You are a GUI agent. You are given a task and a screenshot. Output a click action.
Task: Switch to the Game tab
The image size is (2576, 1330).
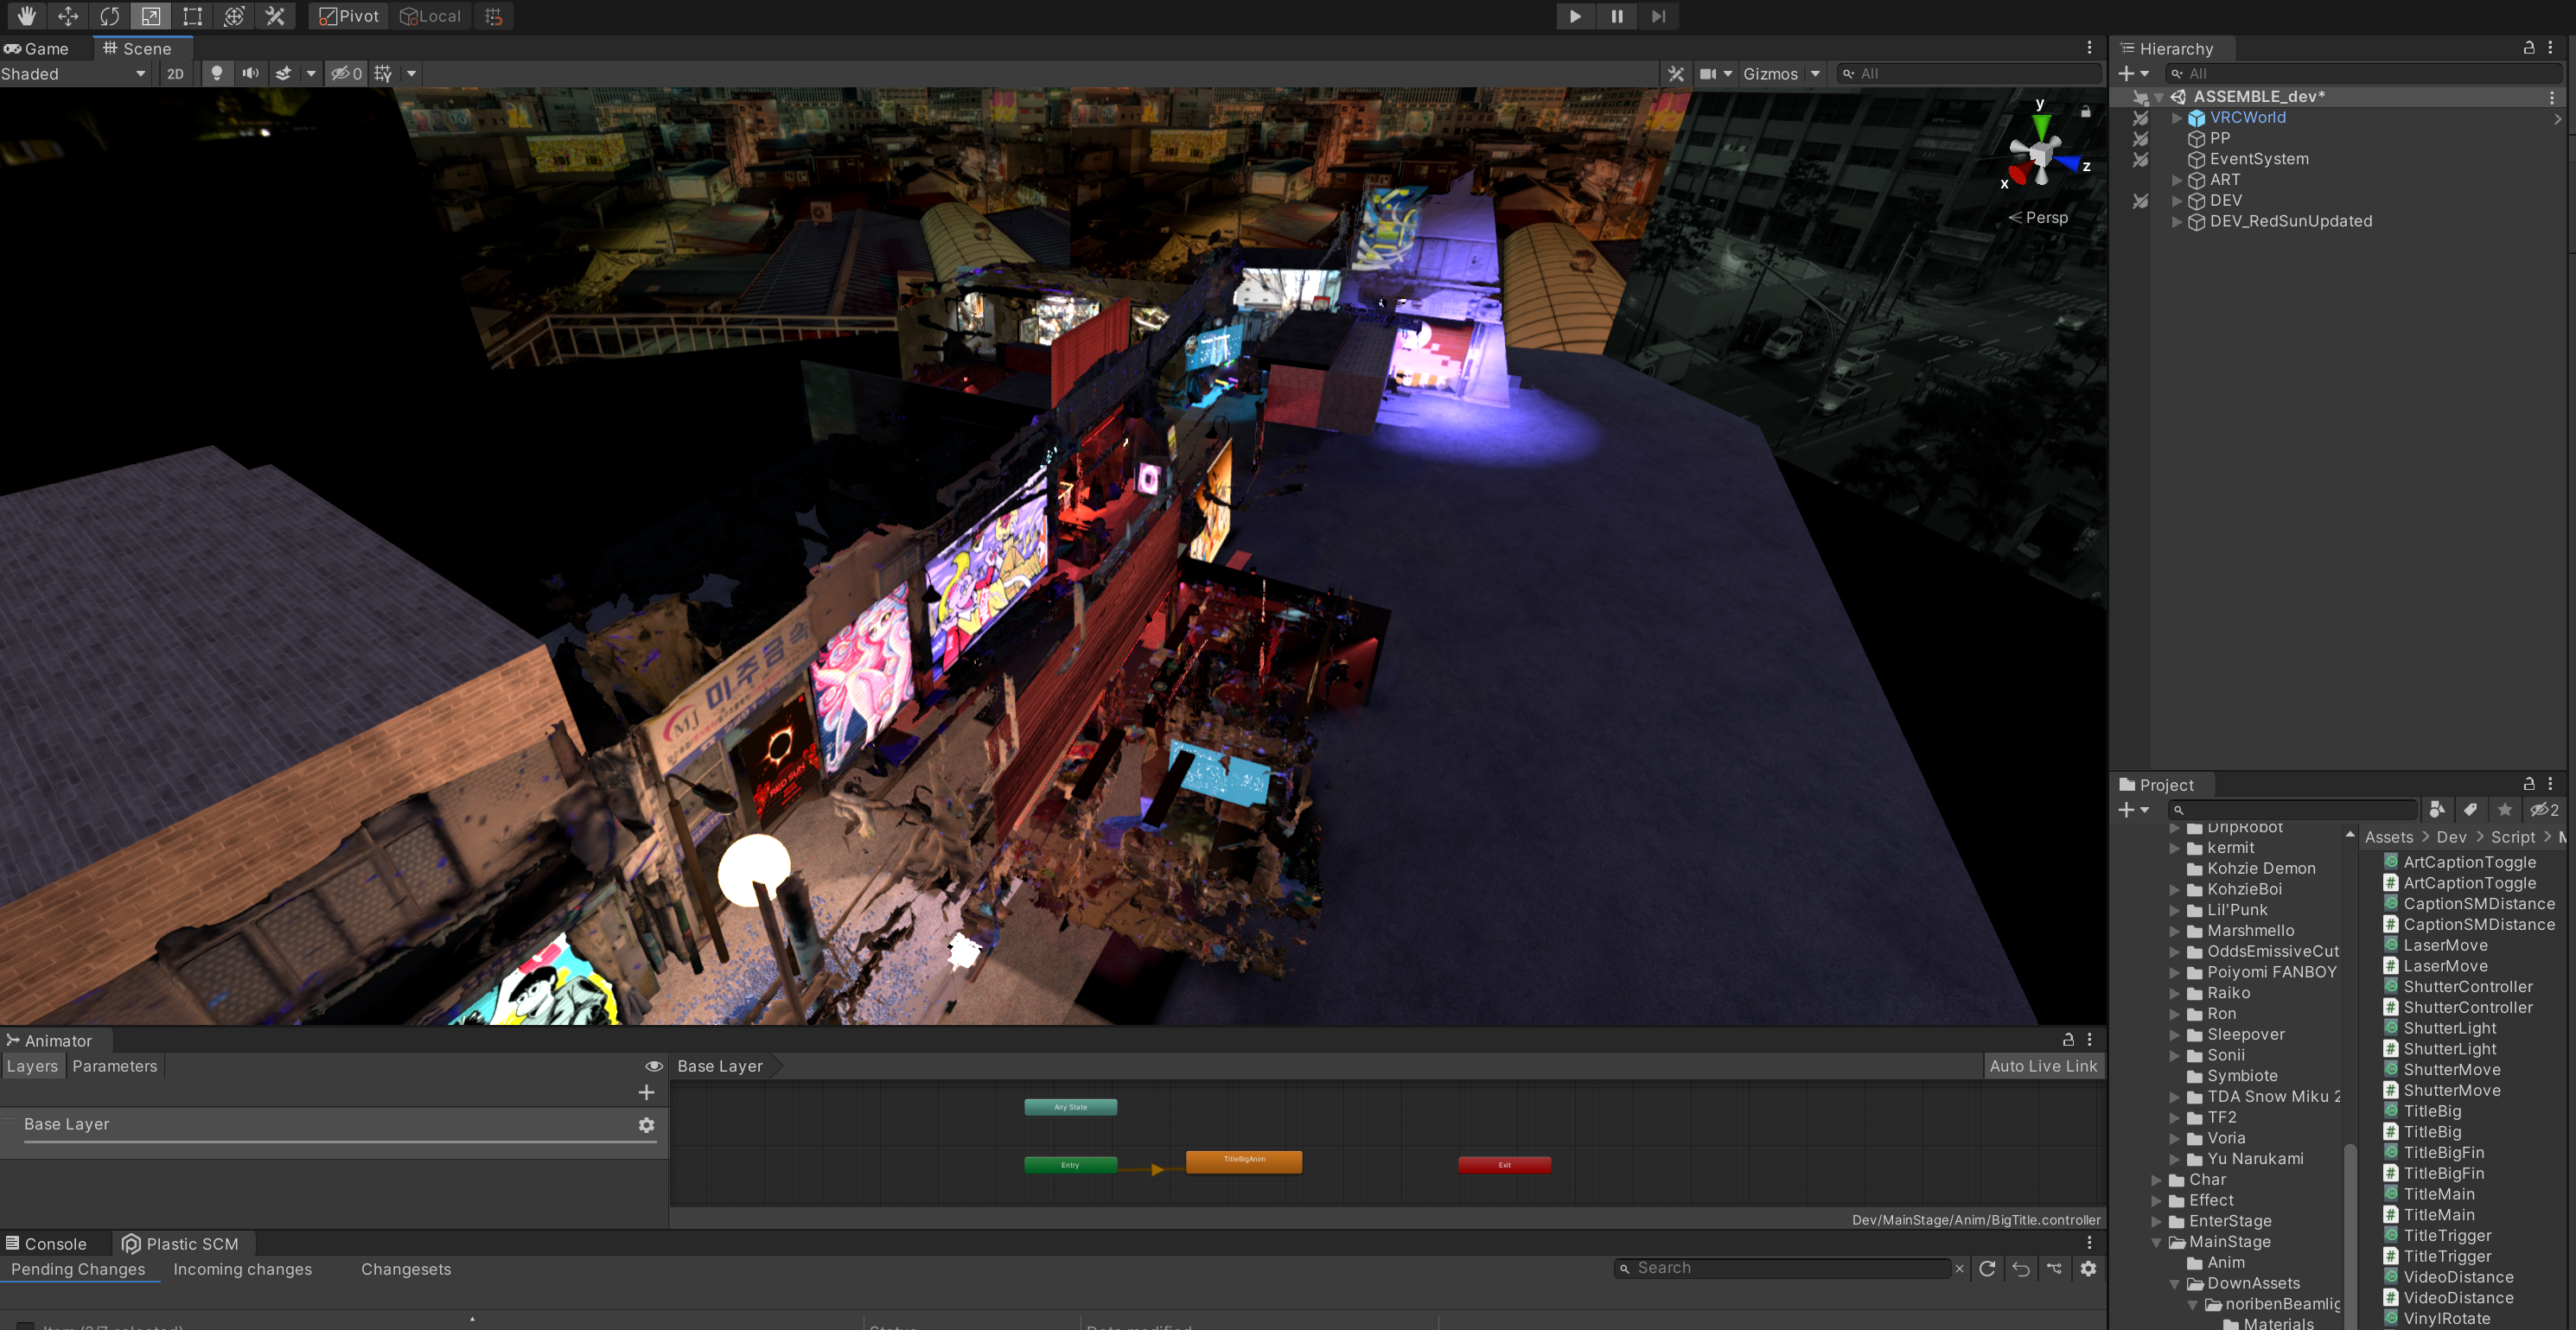pos(37,48)
